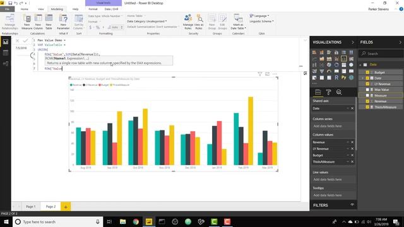Viewport: 404px width, 227px height.
Task: Switch to Report view in left sidebar
Action: [x=6, y=42]
